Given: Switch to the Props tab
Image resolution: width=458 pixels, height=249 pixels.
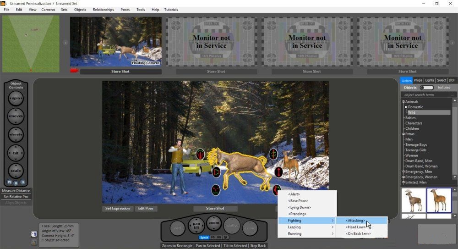Looking at the screenshot, I should click(418, 80).
